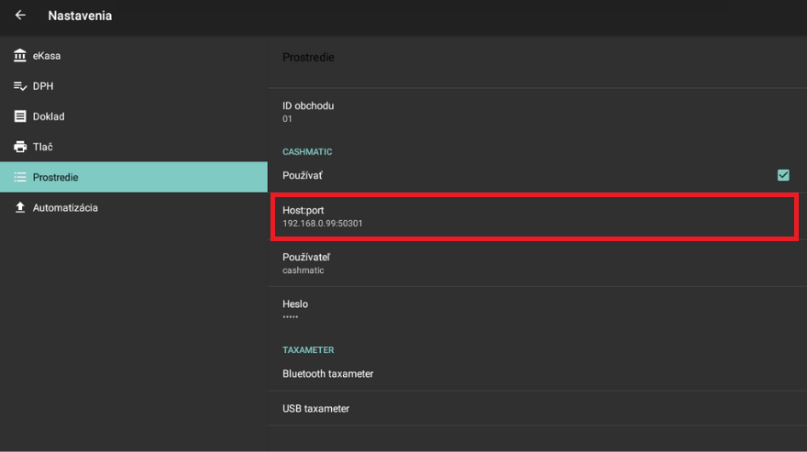Select the Automatizácia menu item

(x=65, y=208)
